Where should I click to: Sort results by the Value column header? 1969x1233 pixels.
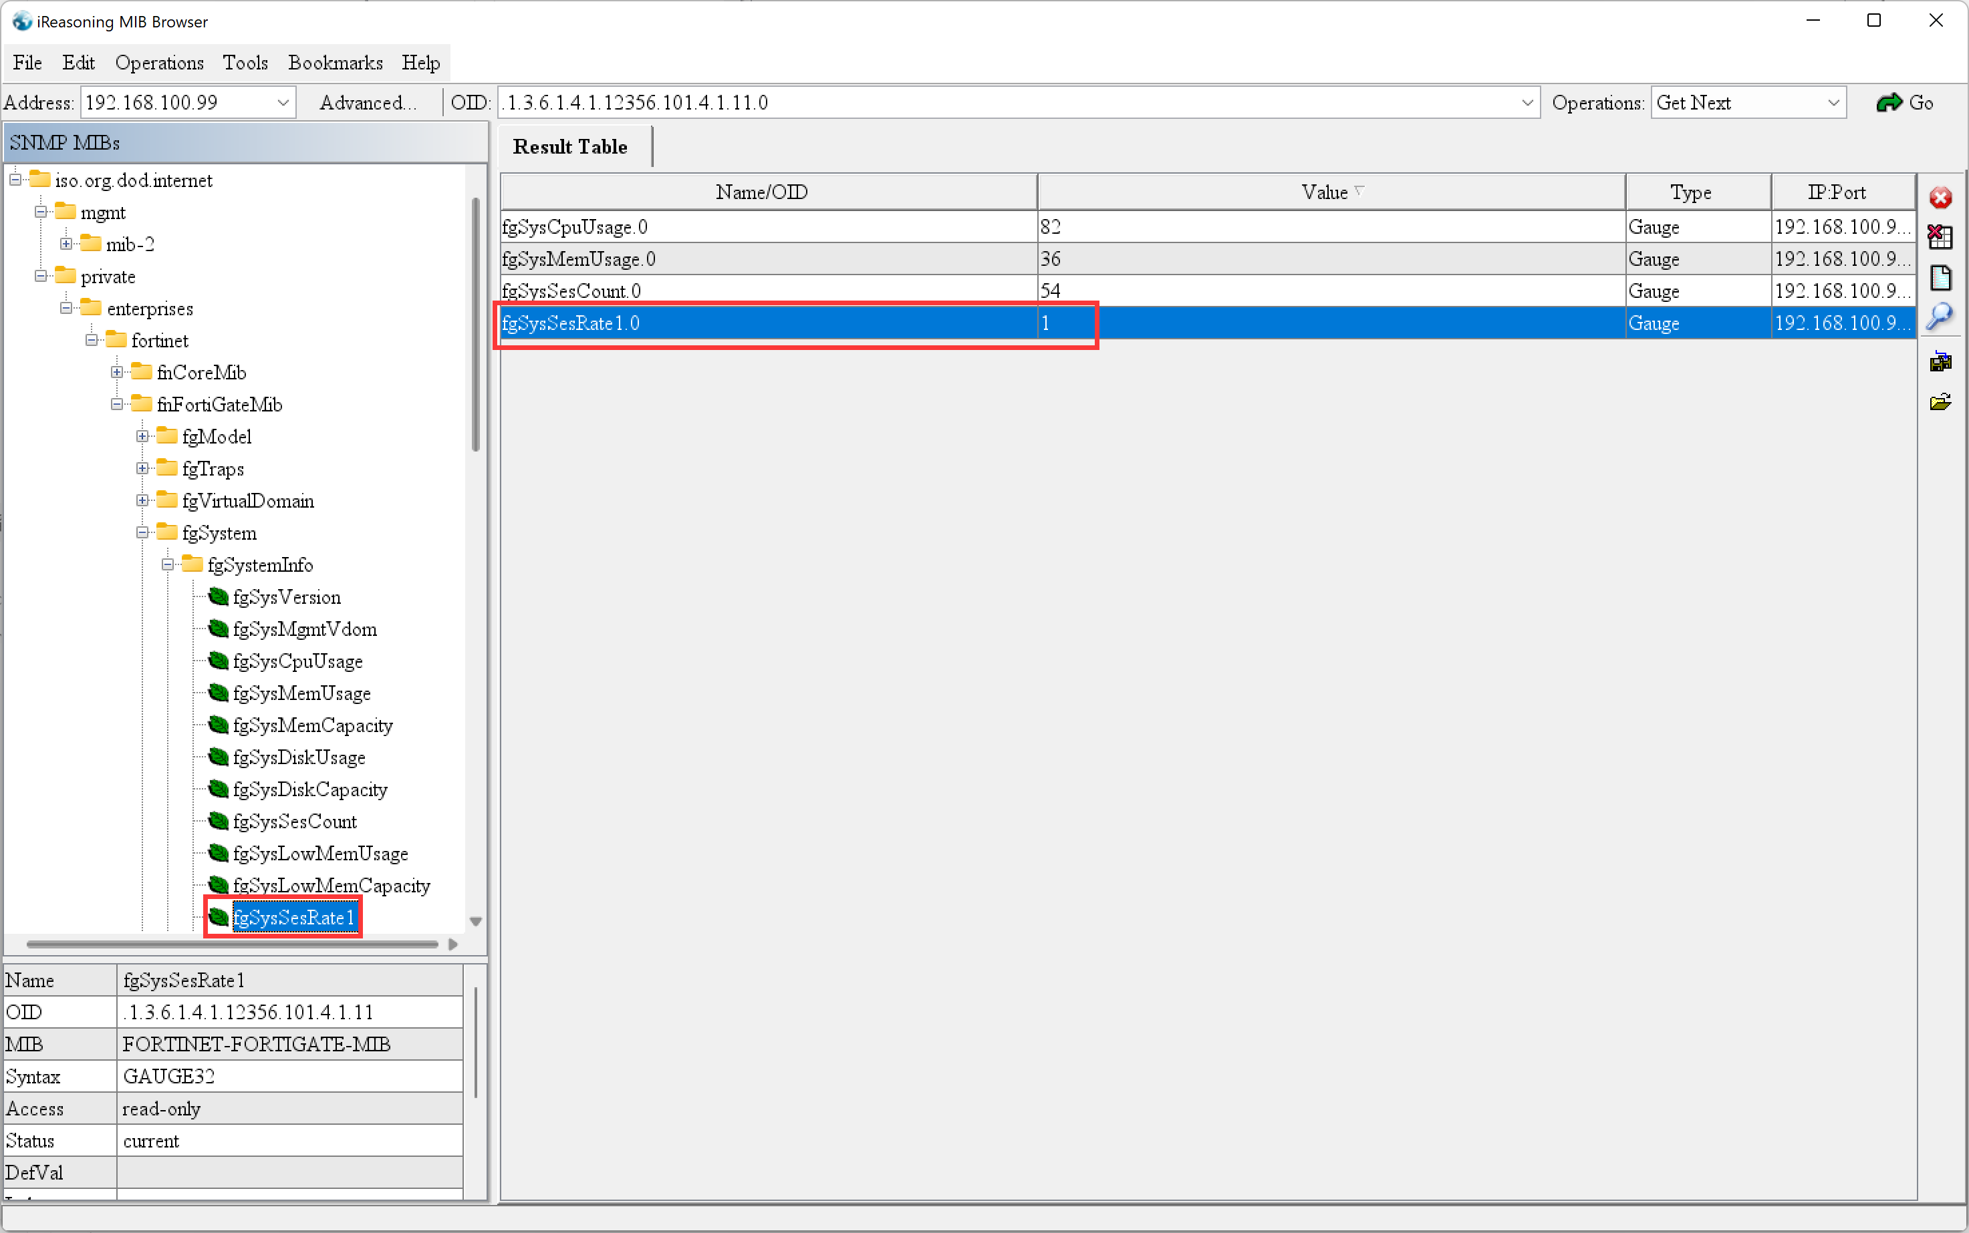tap(1330, 192)
